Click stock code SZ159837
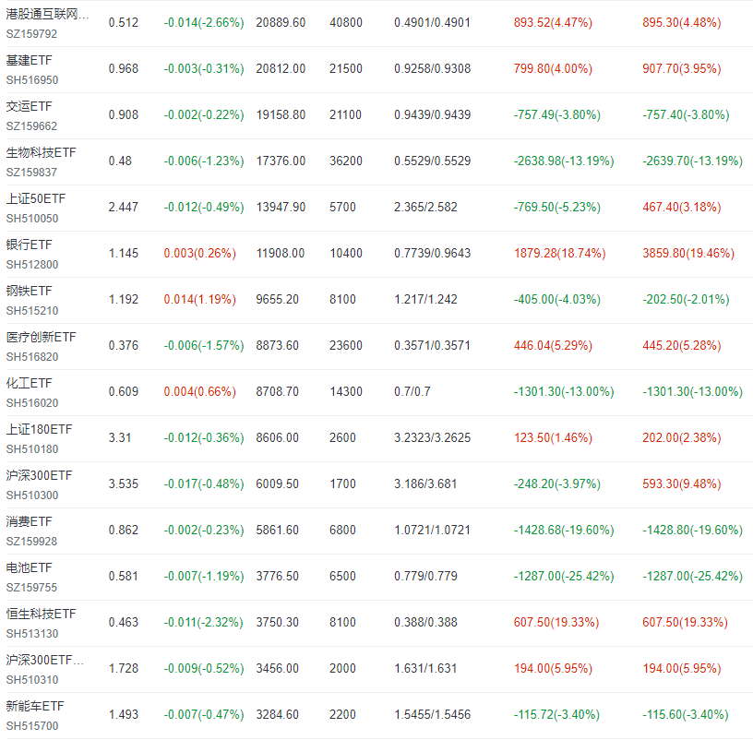The image size is (753, 740). [x=31, y=173]
